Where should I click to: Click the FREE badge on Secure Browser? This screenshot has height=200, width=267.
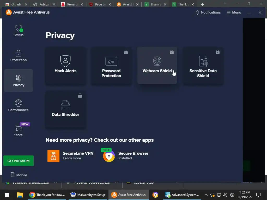106,150
